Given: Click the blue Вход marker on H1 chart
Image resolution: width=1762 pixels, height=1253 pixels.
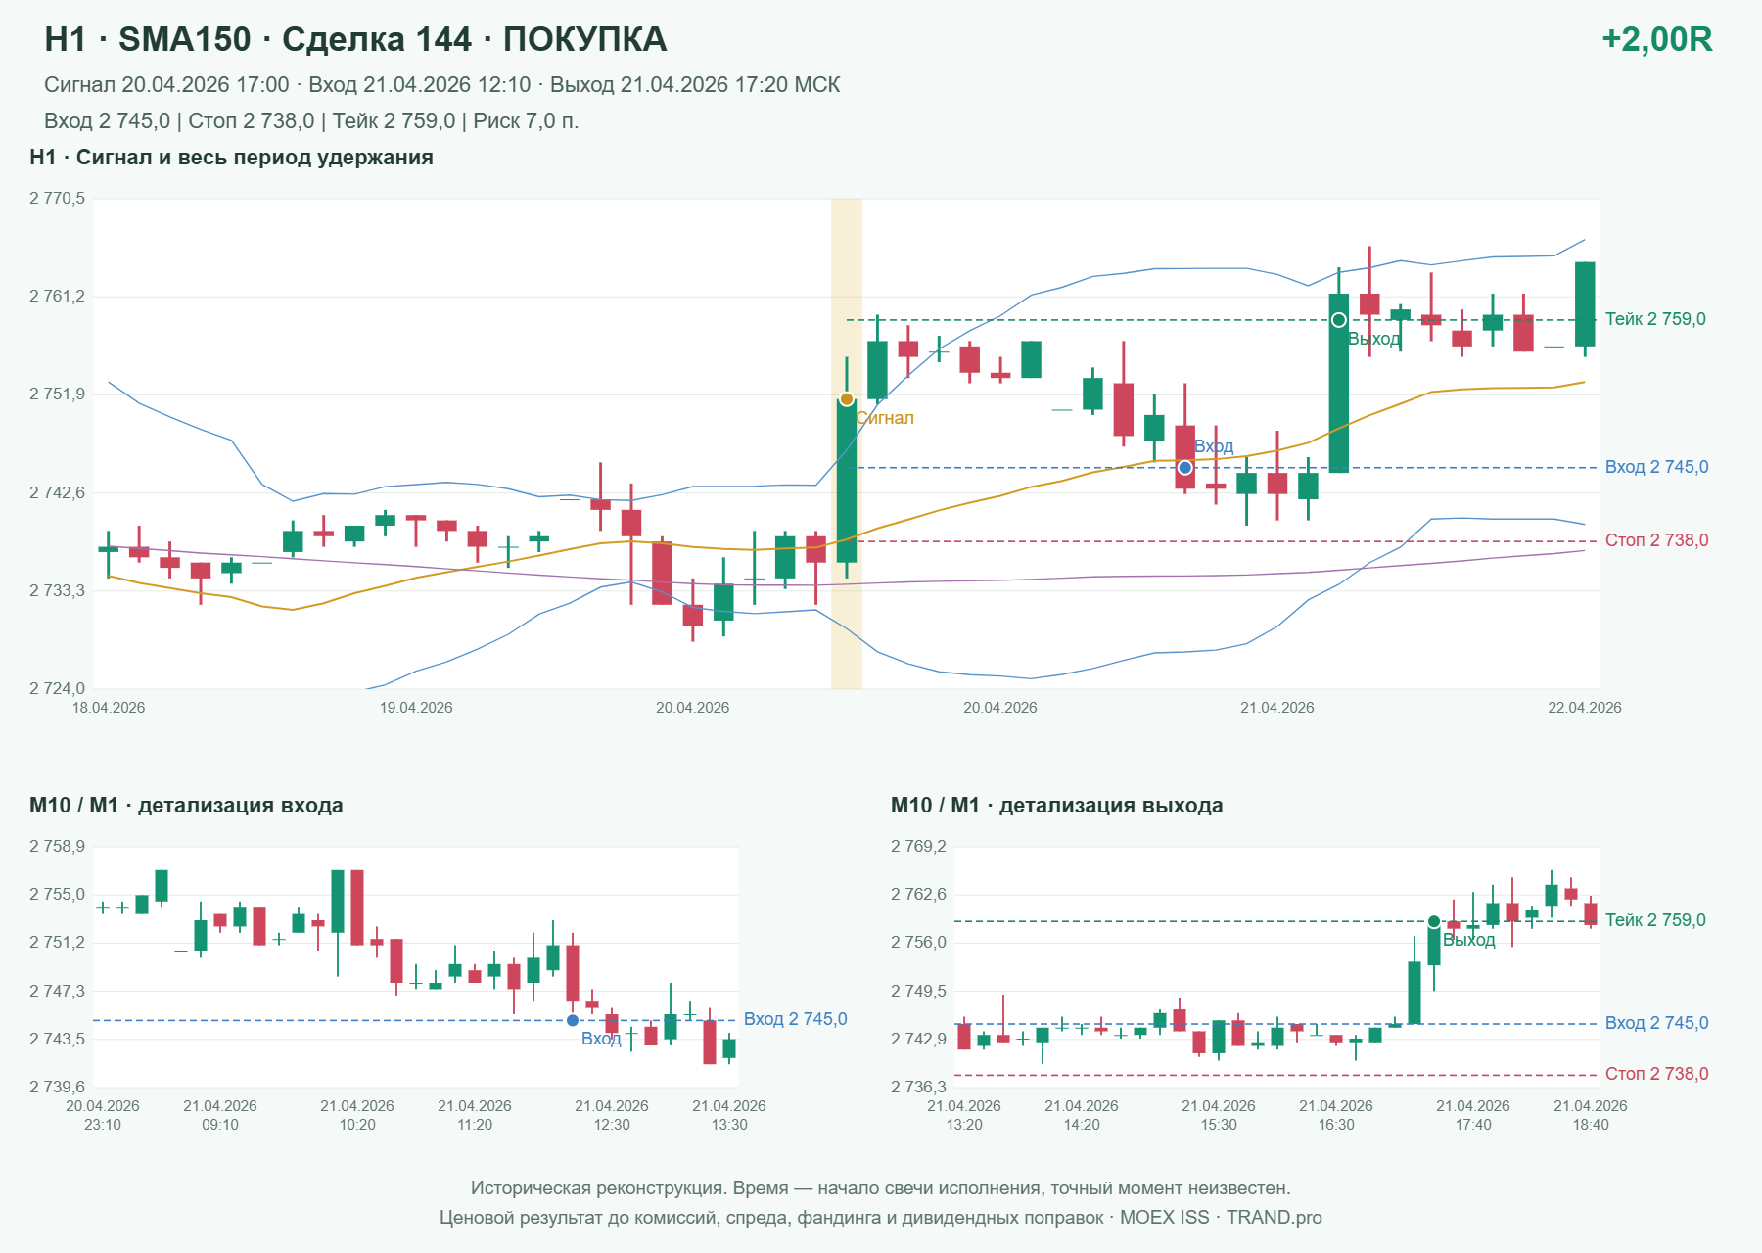Looking at the screenshot, I should (1184, 468).
